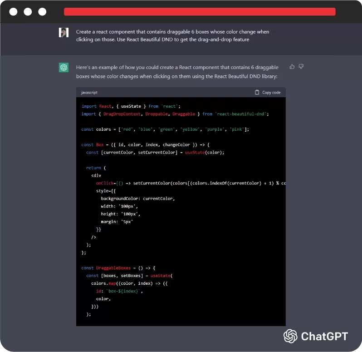Image resolution: width=362 pixels, height=352 pixels.
Task: Click the 'colors.map((color, index)' code line
Action: coord(129,283)
